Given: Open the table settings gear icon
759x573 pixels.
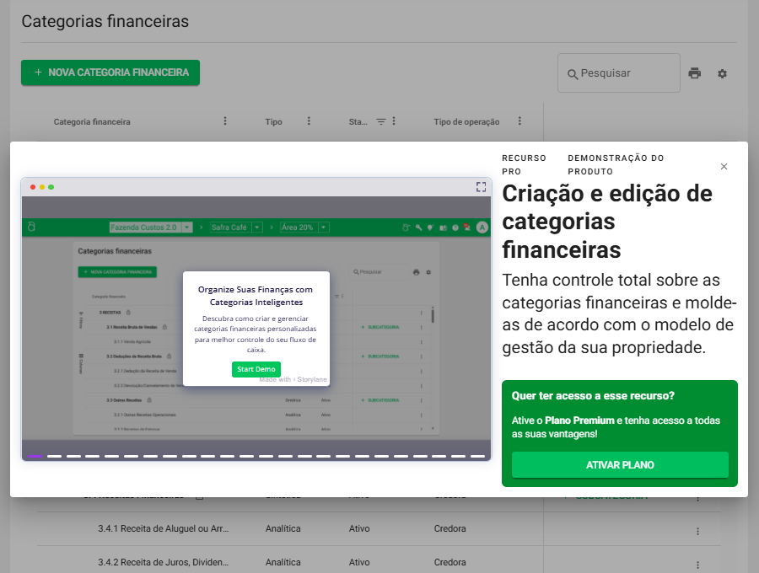Looking at the screenshot, I should [x=722, y=73].
